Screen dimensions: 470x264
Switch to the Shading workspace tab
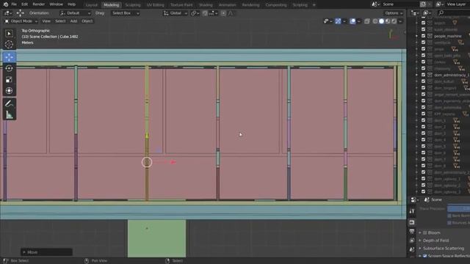pos(206,5)
